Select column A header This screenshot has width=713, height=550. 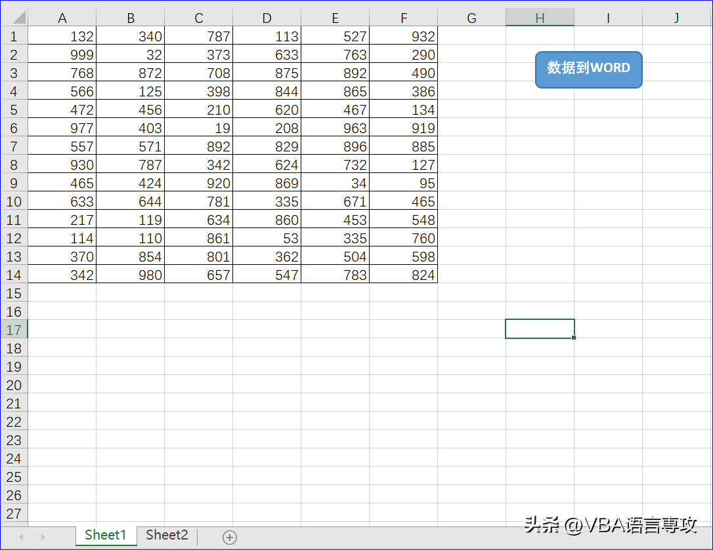pos(62,18)
